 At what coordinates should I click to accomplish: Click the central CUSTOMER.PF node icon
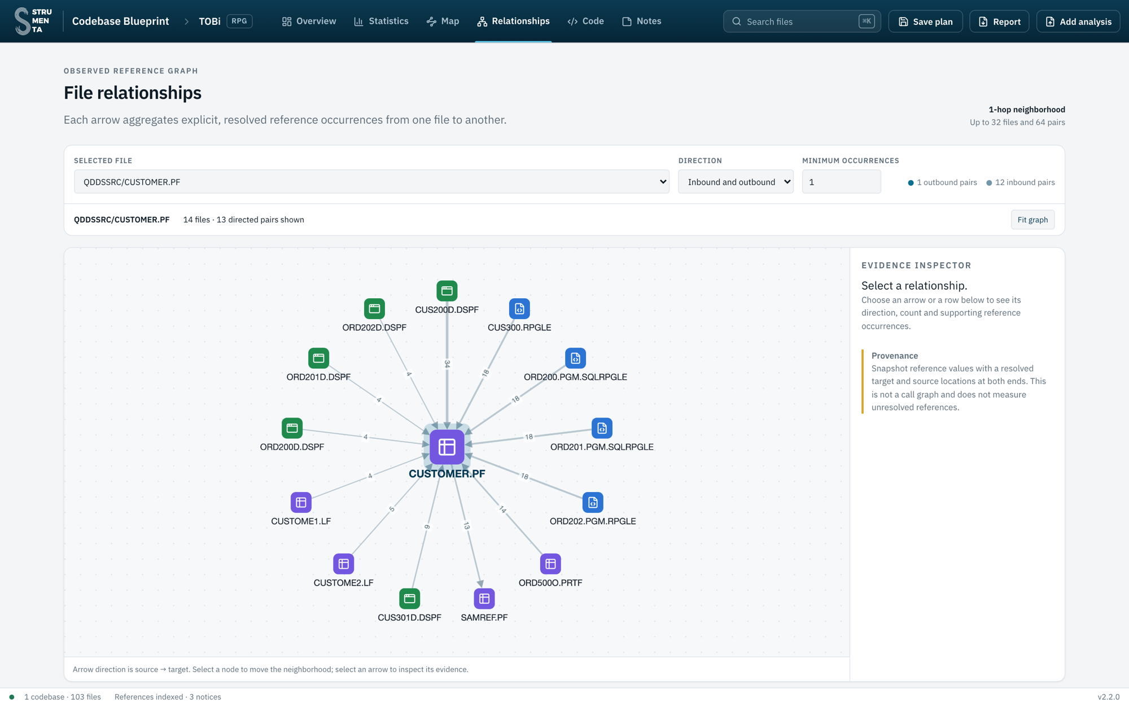[447, 447]
